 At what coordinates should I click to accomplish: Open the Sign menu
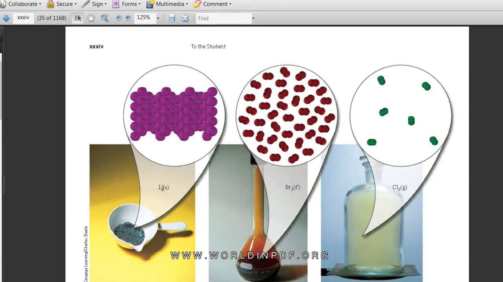(94, 4)
